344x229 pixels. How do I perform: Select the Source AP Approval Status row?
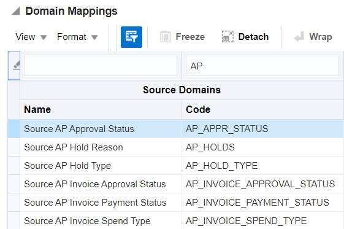point(175,129)
